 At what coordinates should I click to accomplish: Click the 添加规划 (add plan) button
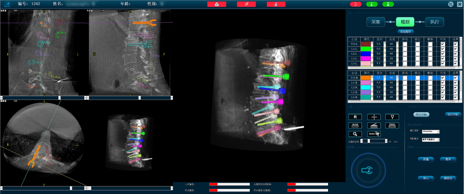click(x=405, y=32)
